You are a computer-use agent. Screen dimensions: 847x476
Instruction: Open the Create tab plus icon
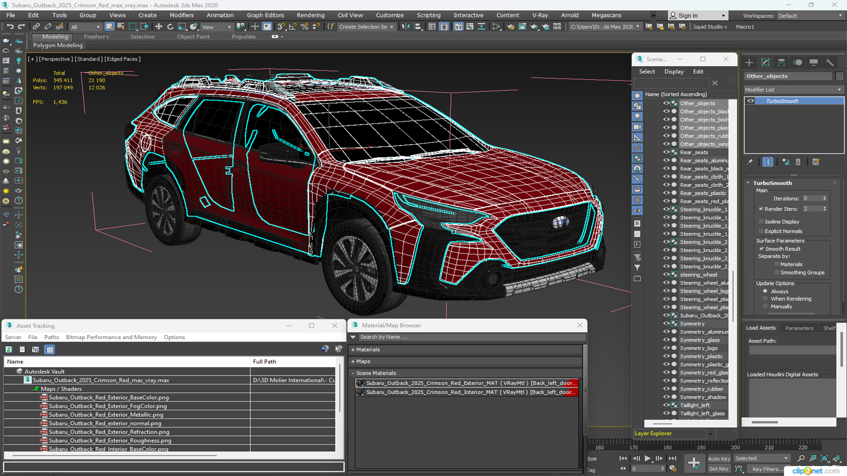coord(749,63)
